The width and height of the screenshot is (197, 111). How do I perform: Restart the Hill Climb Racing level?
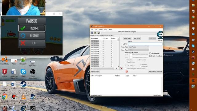coord(32,36)
